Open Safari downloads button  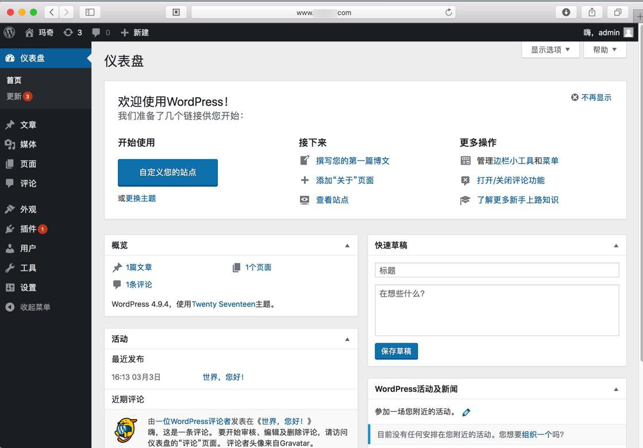point(566,12)
